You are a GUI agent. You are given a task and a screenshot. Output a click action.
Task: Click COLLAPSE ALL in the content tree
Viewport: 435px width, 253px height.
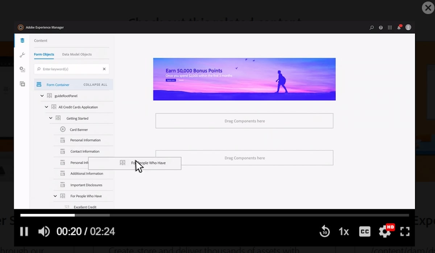coord(95,85)
